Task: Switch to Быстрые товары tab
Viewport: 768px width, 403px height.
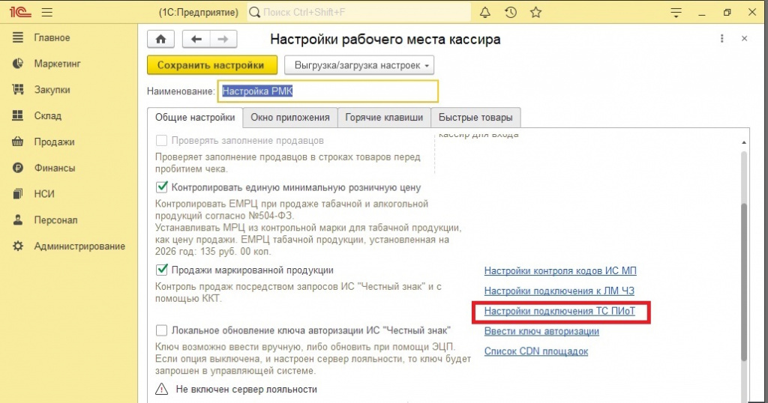Action: (475, 118)
